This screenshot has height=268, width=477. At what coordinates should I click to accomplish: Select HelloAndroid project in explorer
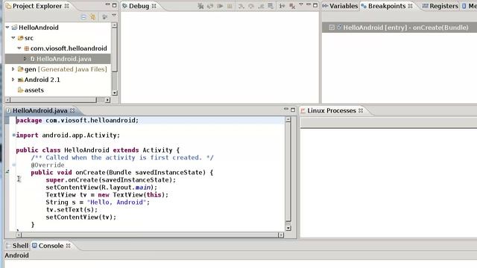coord(39,28)
